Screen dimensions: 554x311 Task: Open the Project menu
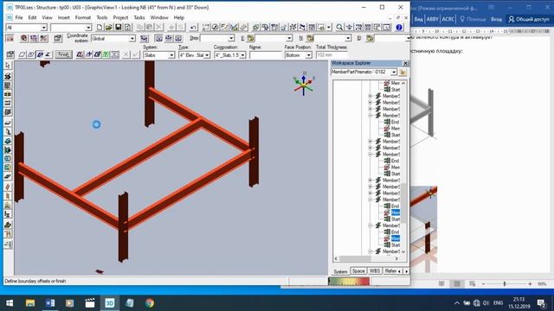pos(120,17)
